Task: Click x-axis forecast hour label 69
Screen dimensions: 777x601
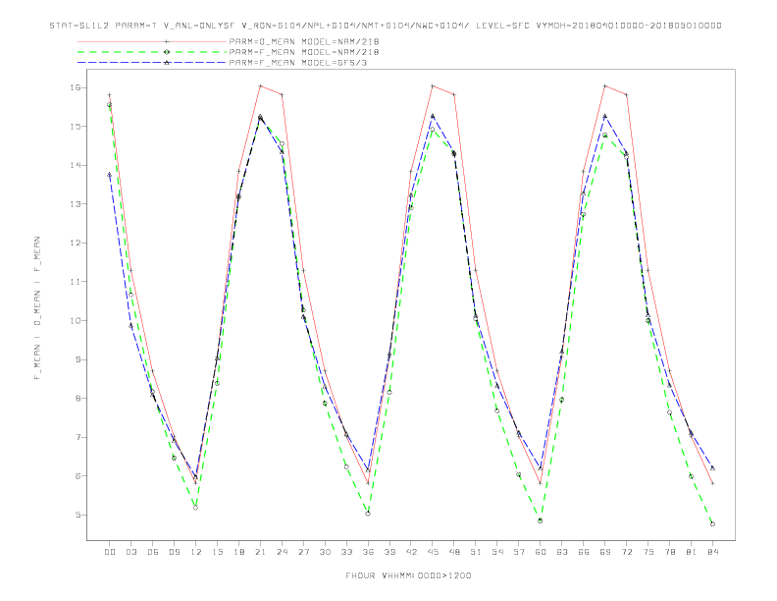Action: pos(605,552)
